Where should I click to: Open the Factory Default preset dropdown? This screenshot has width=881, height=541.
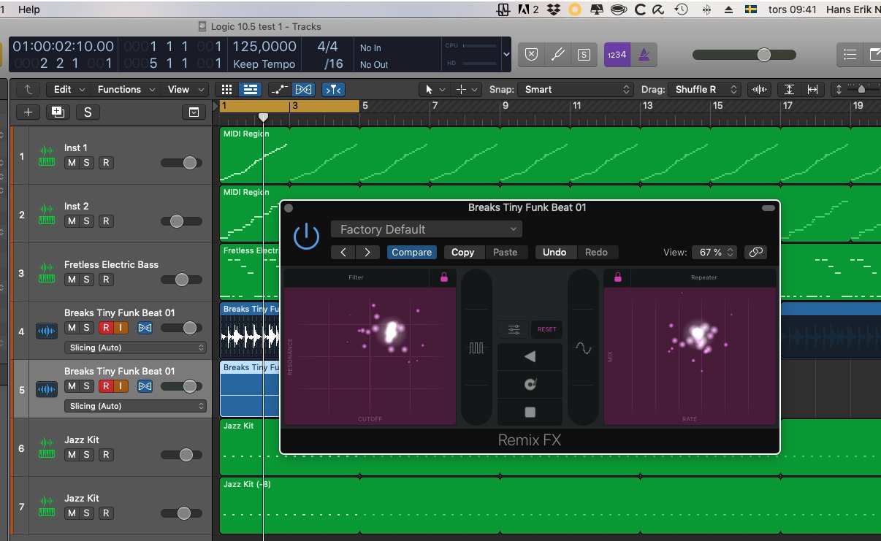tap(427, 229)
